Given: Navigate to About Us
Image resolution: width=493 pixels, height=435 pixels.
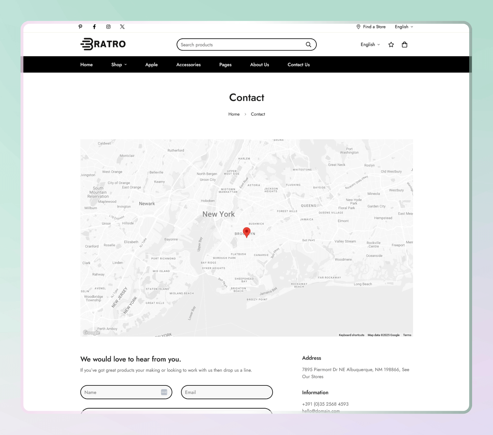Looking at the screenshot, I should [260, 65].
